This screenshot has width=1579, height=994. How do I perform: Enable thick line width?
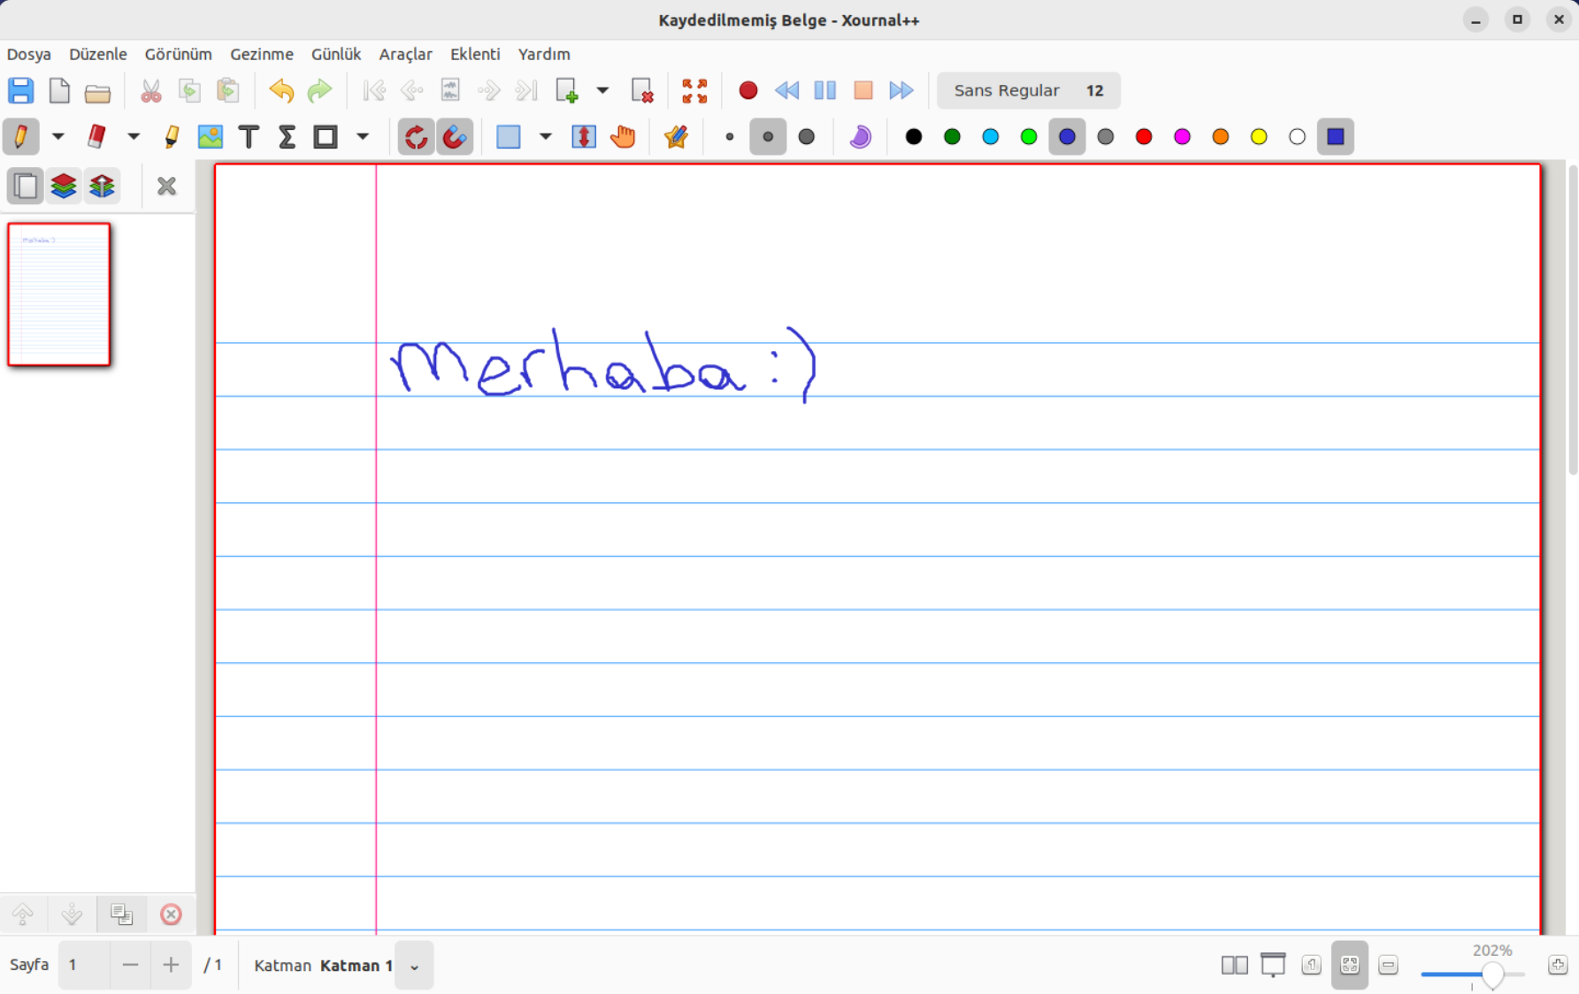coord(807,137)
